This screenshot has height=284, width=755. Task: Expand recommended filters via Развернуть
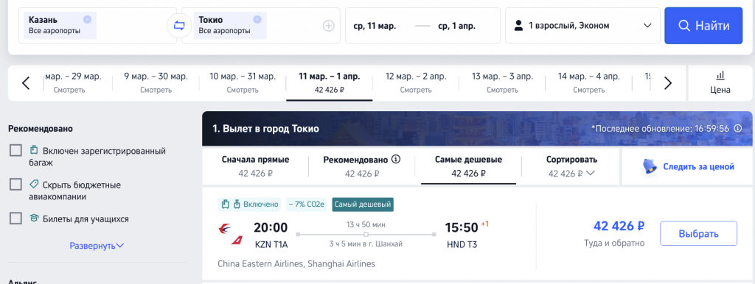[x=97, y=246]
